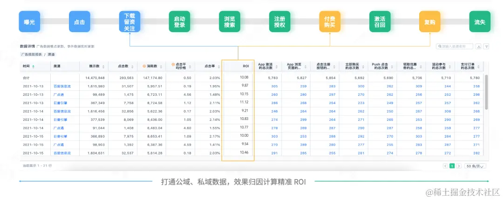
Task: Toggle sorting on 消耗数 column
Action: click(x=161, y=67)
